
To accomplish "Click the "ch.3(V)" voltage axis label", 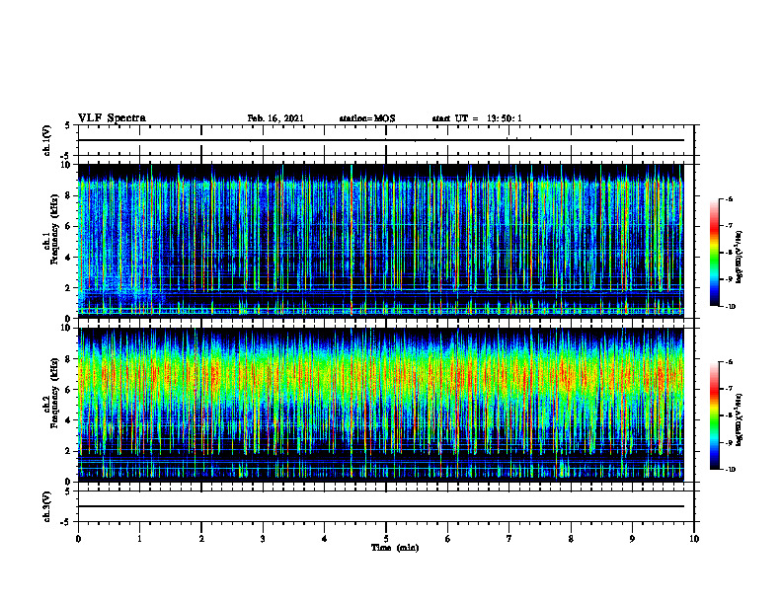I will coord(46,506).
